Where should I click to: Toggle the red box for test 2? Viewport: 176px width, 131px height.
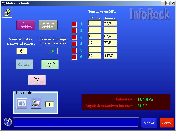[74, 31]
